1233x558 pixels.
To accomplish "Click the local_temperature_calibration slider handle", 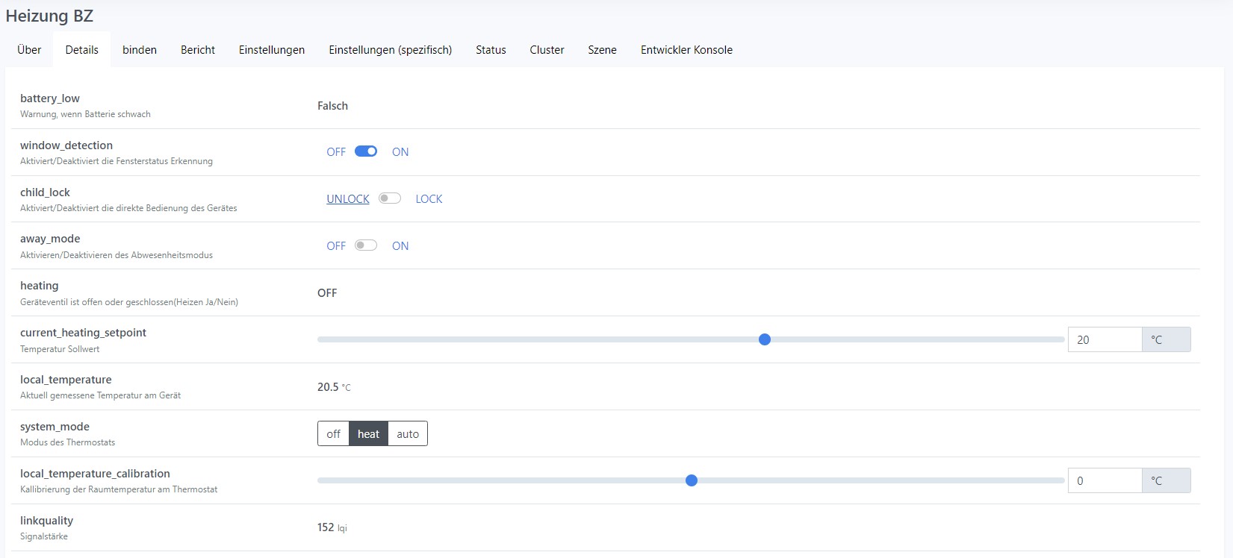I will pyautogui.click(x=692, y=480).
